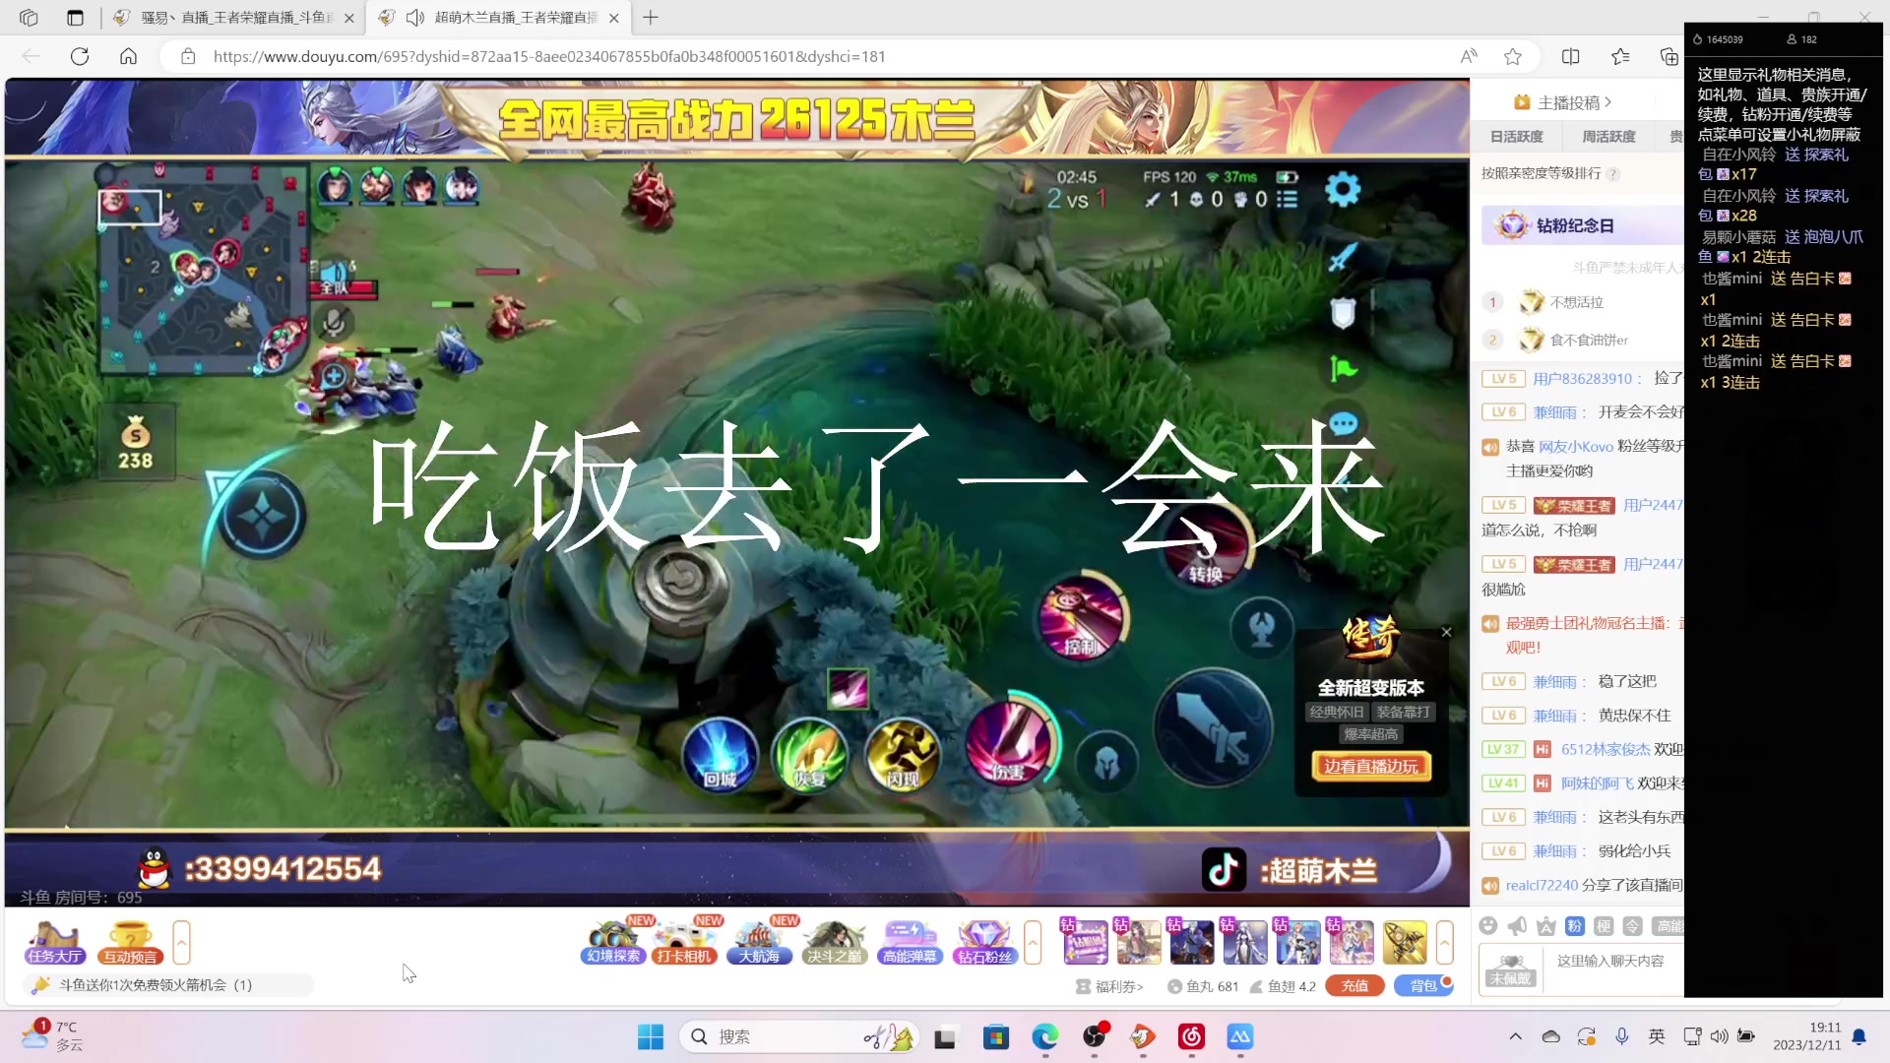Tap the main sword attack button

coord(1213,730)
